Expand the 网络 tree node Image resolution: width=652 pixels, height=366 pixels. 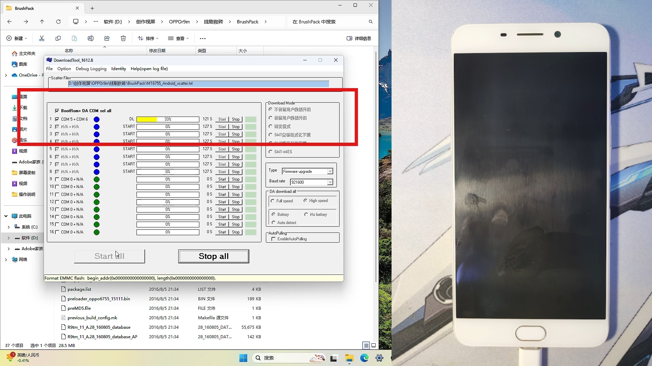pyautogui.click(x=6, y=260)
